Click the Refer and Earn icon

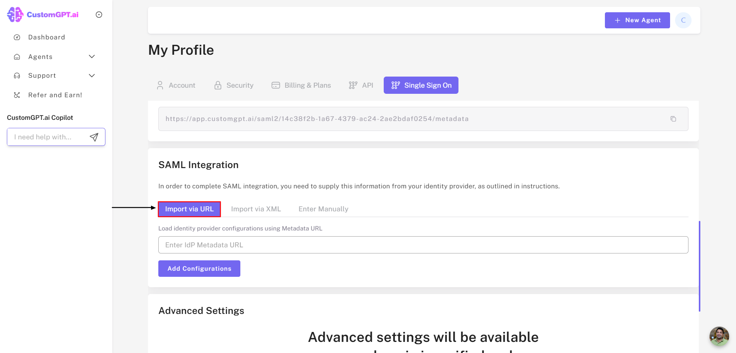click(17, 95)
